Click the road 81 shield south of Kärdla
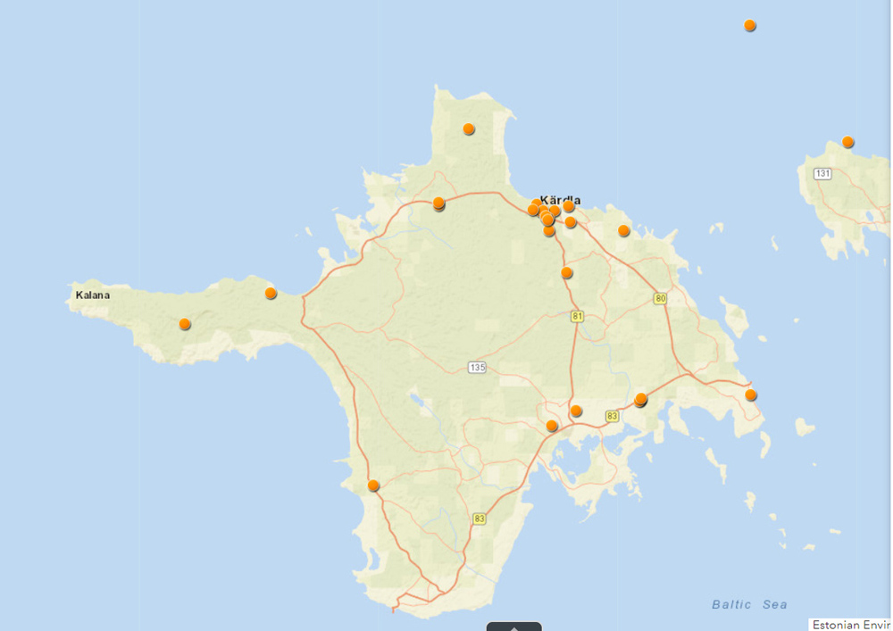893x631 pixels. click(x=577, y=316)
